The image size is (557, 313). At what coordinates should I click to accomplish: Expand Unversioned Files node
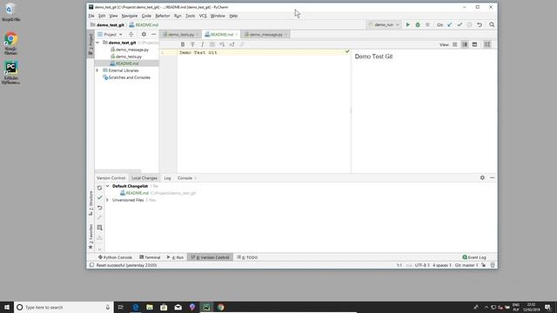tap(108, 200)
